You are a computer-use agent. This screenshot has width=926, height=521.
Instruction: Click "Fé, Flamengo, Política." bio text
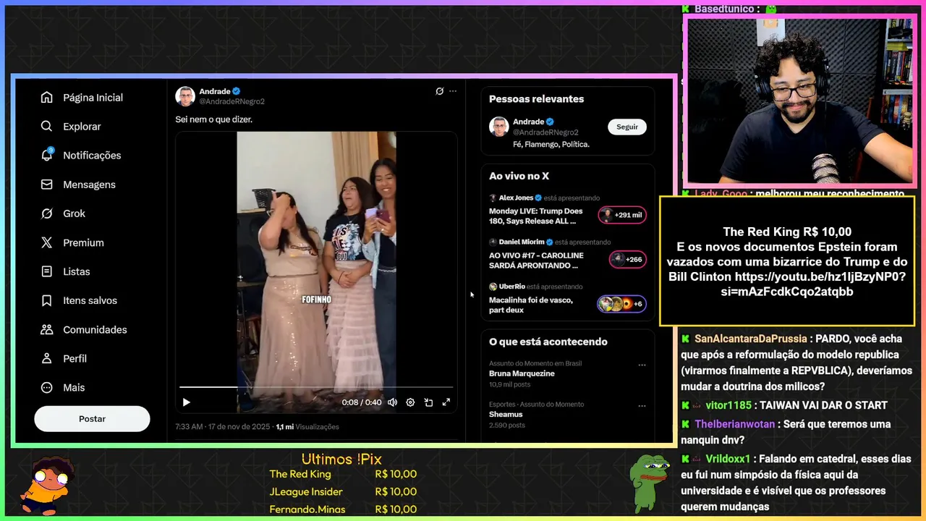click(551, 144)
